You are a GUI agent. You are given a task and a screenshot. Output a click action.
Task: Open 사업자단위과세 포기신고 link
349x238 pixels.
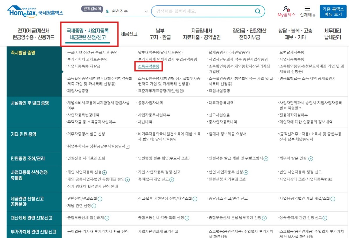click(x=158, y=232)
